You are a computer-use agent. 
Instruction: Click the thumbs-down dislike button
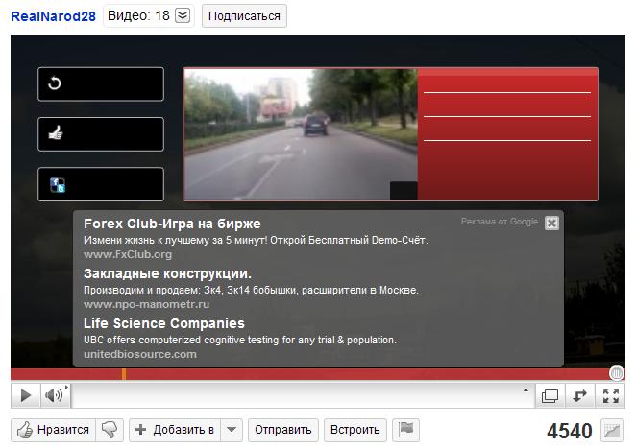(110, 430)
